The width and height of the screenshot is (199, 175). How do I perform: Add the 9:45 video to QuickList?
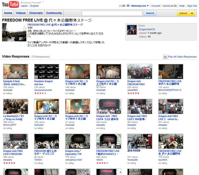tap(129, 77)
